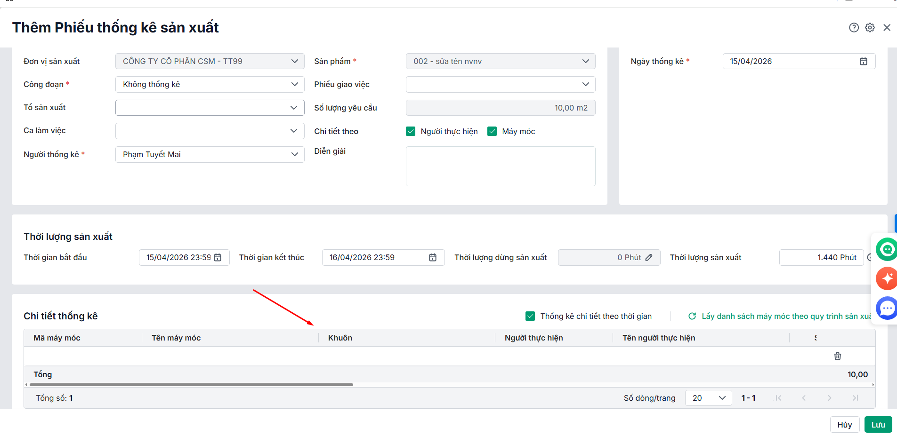Uncheck the Máy móc checkbox
The image size is (897, 436).
click(x=492, y=131)
